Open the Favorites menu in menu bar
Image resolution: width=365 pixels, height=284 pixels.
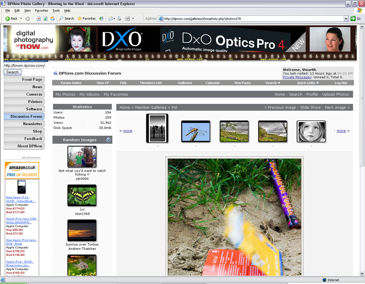click(x=41, y=11)
